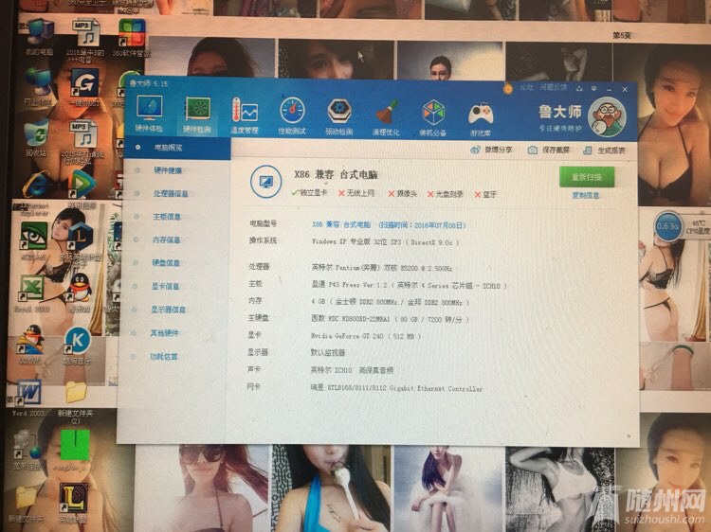Open the Excel 2003 desktop shortcut
This screenshot has height=532, width=711.
[x=30, y=293]
